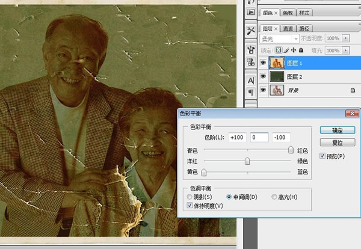
Task: Click the lock position (move) icon
Action: [294, 51]
